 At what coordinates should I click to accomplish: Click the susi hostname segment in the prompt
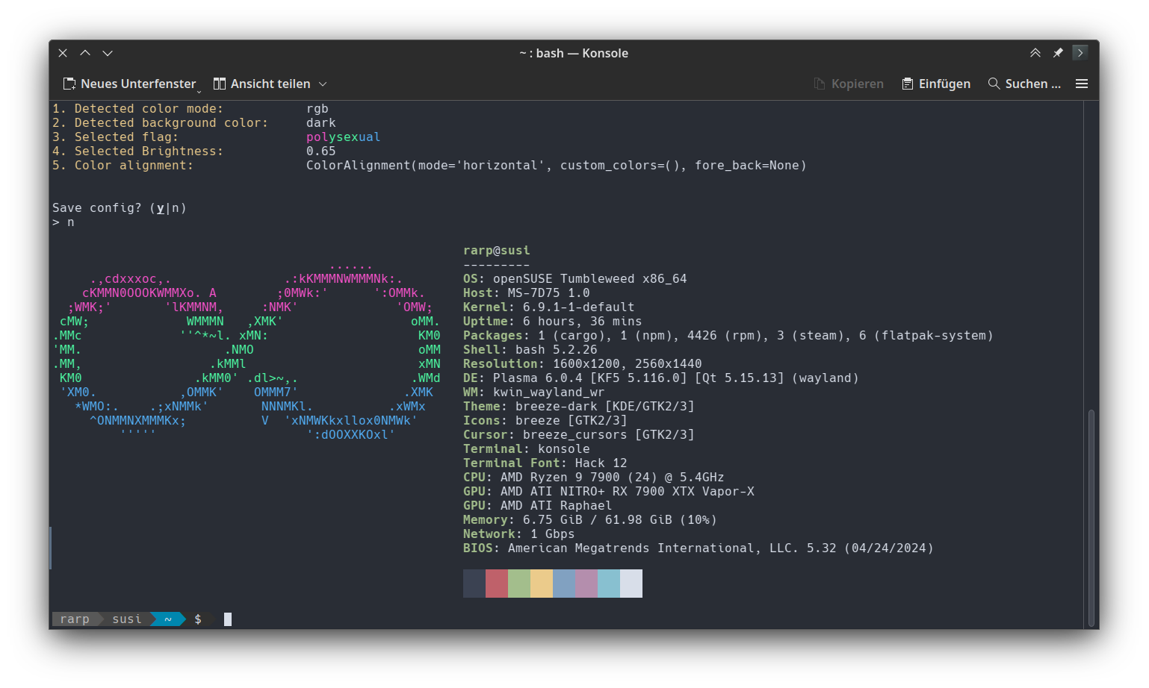(126, 619)
